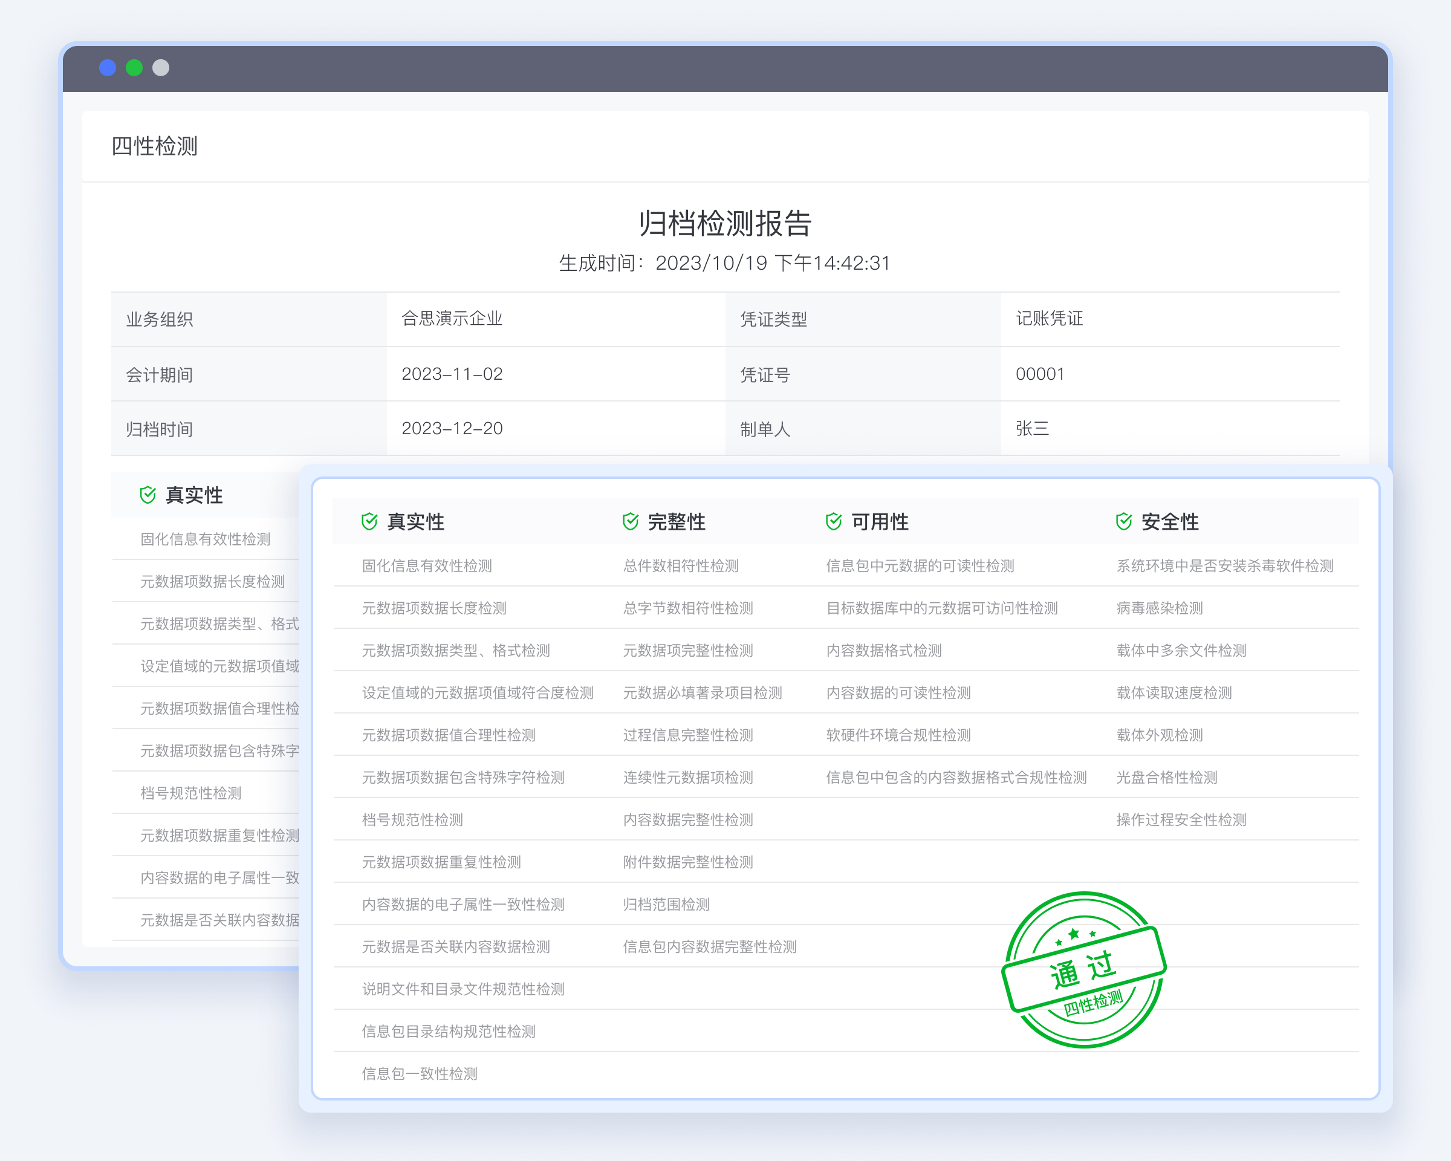Click the shield check icon next to 安全性

(x=1124, y=522)
